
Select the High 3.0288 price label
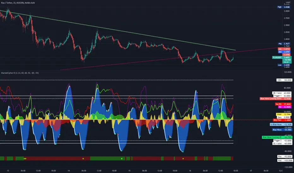click(x=284, y=7)
